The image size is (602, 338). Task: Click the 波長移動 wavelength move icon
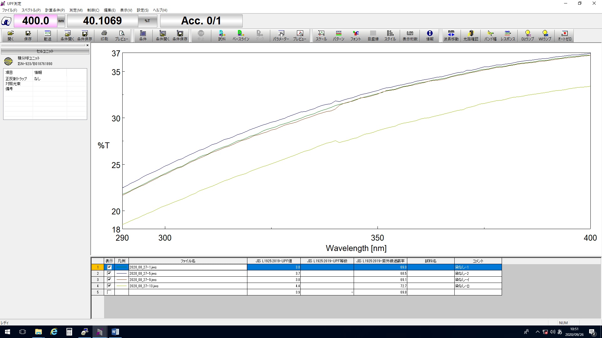[451, 35]
